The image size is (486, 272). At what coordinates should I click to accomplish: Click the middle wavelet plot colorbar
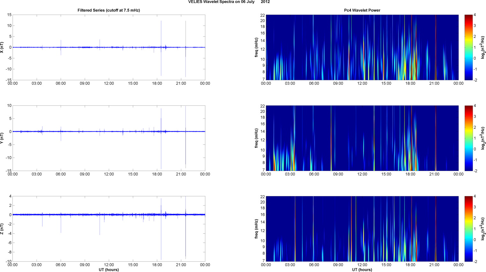(x=468, y=138)
